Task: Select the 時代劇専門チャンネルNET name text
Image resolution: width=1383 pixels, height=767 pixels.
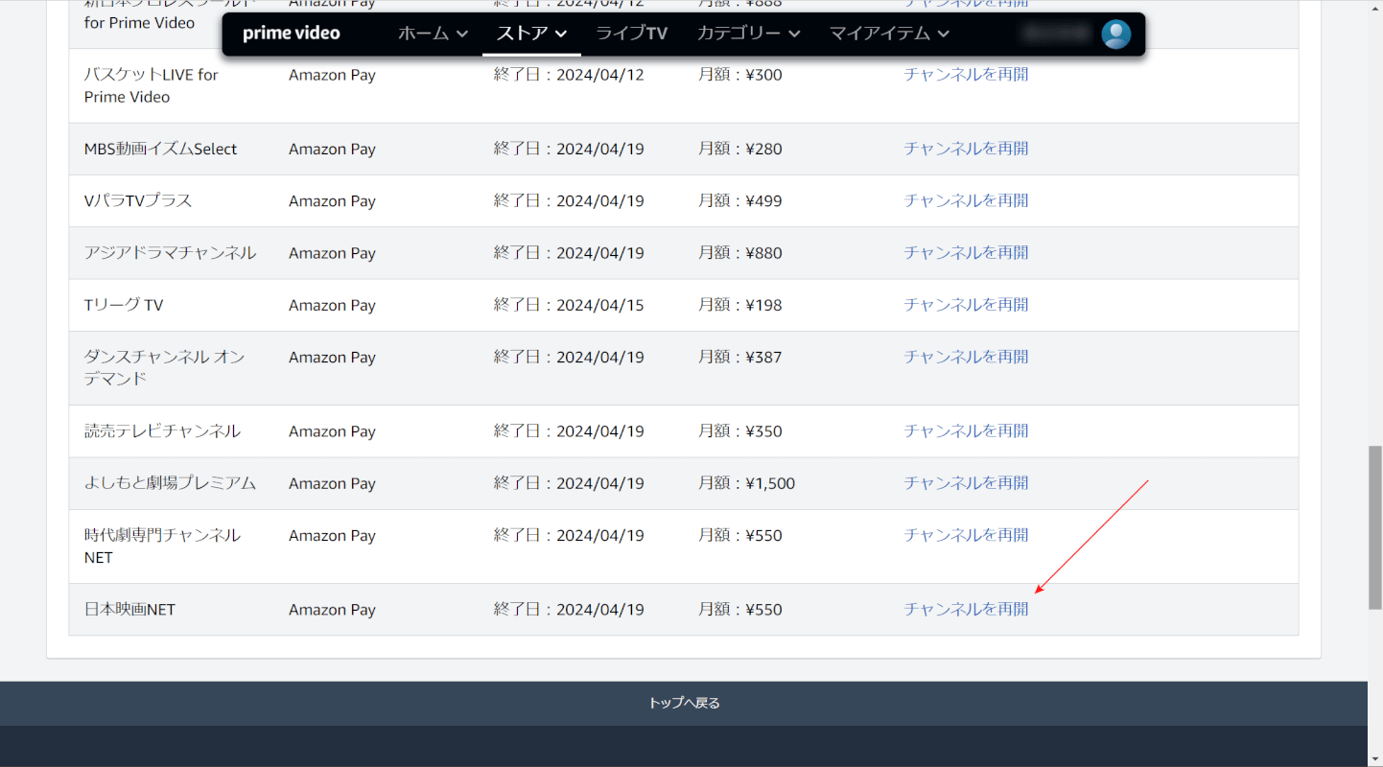Action: tap(162, 546)
